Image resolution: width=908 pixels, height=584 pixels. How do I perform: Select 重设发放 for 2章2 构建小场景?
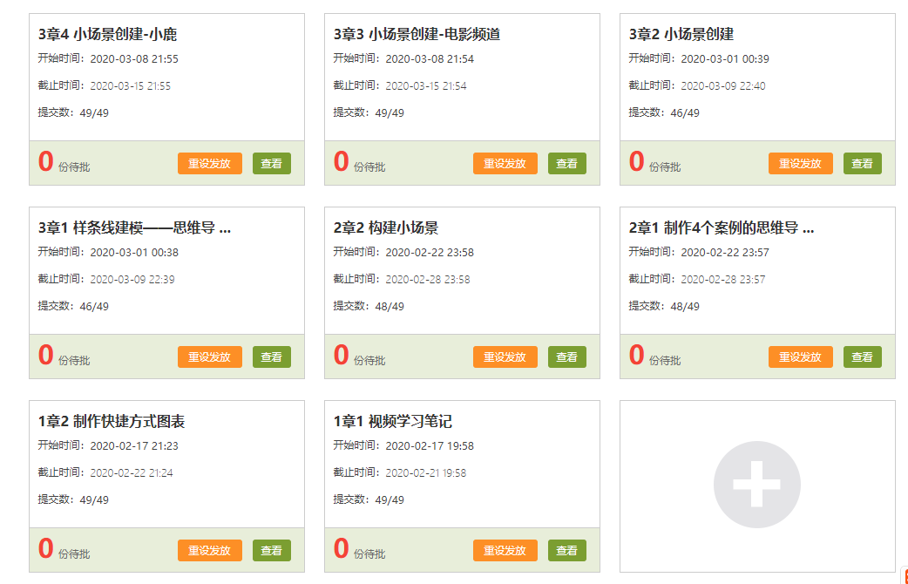click(x=505, y=357)
